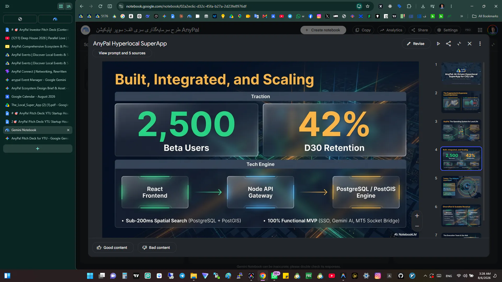The width and height of the screenshot is (502, 282).
Task: Click the Copy notebook button
Action: pyautogui.click(x=363, y=30)
